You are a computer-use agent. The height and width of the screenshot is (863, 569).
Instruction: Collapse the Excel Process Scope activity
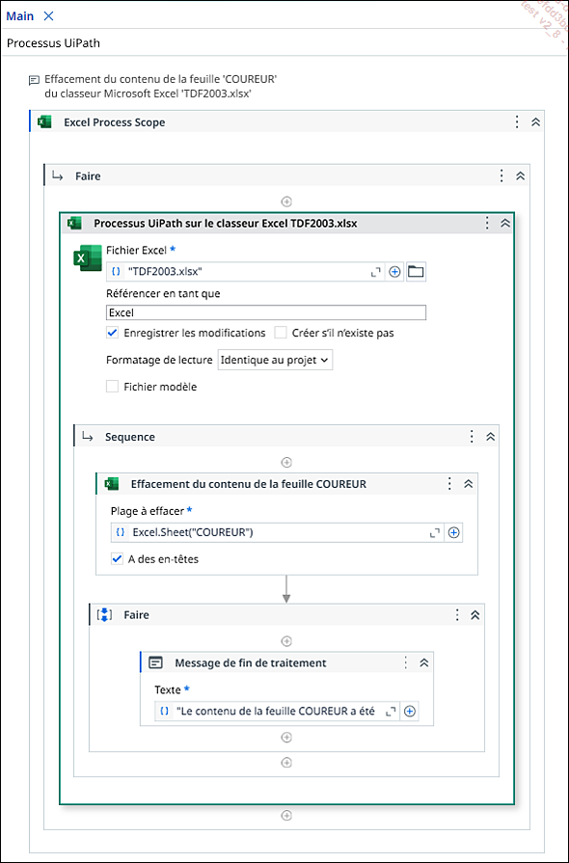coord(535,122)
